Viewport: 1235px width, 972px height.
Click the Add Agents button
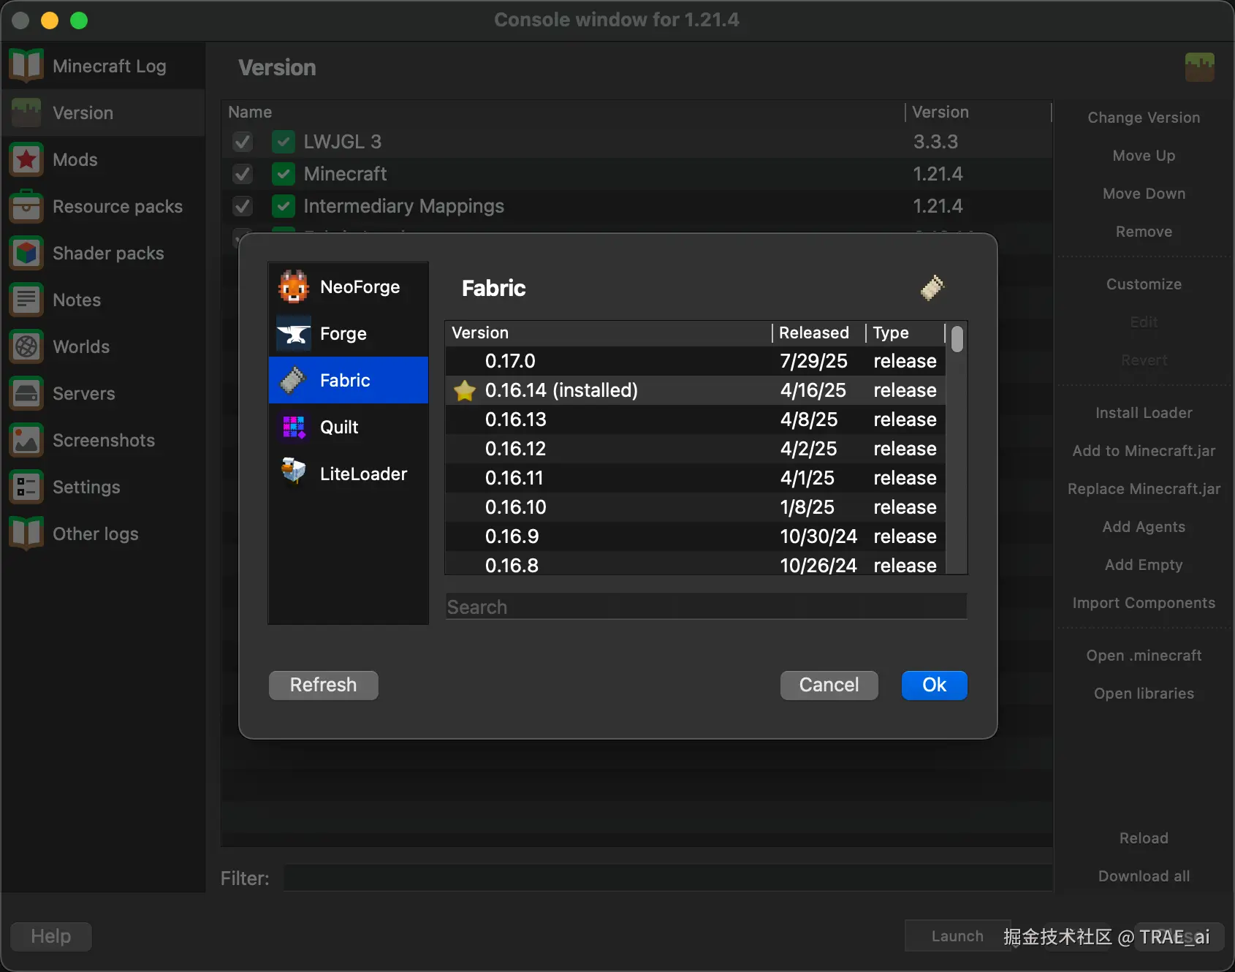point(1144,527)
